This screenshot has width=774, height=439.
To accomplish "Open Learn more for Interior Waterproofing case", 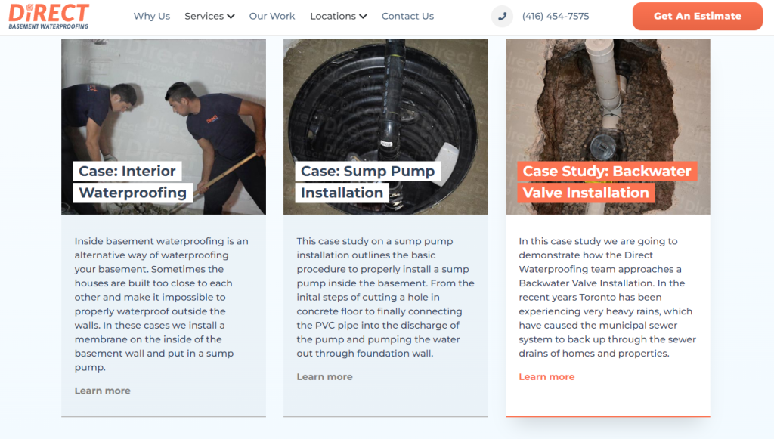I will tap(102, 391).
